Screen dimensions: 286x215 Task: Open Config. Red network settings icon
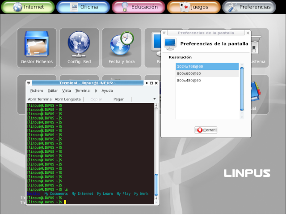coord(79,48)
